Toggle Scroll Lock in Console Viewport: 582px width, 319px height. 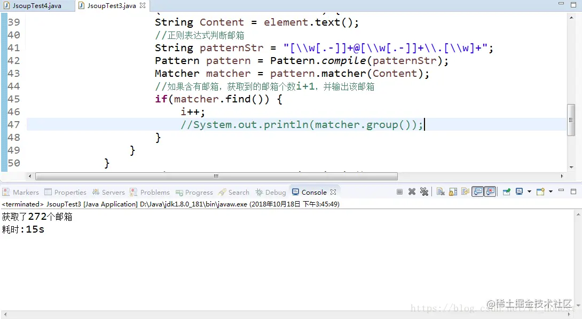click(453, 192)
